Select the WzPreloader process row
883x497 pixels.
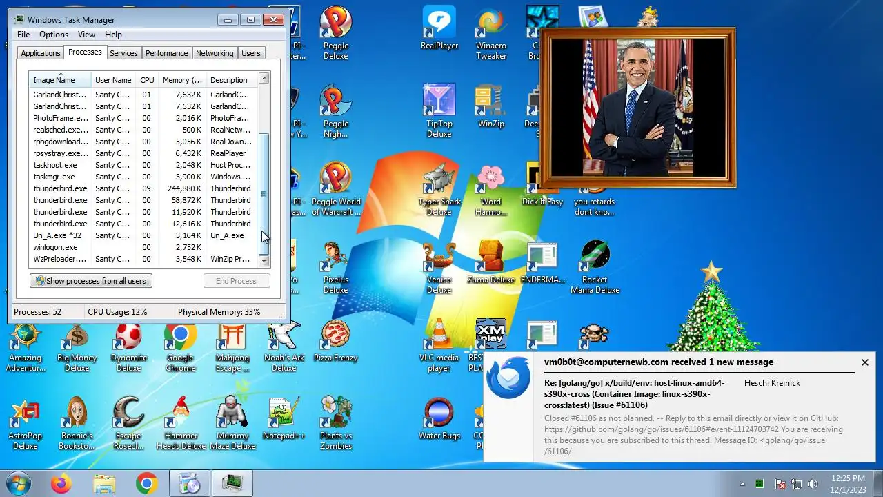point(143,259)
